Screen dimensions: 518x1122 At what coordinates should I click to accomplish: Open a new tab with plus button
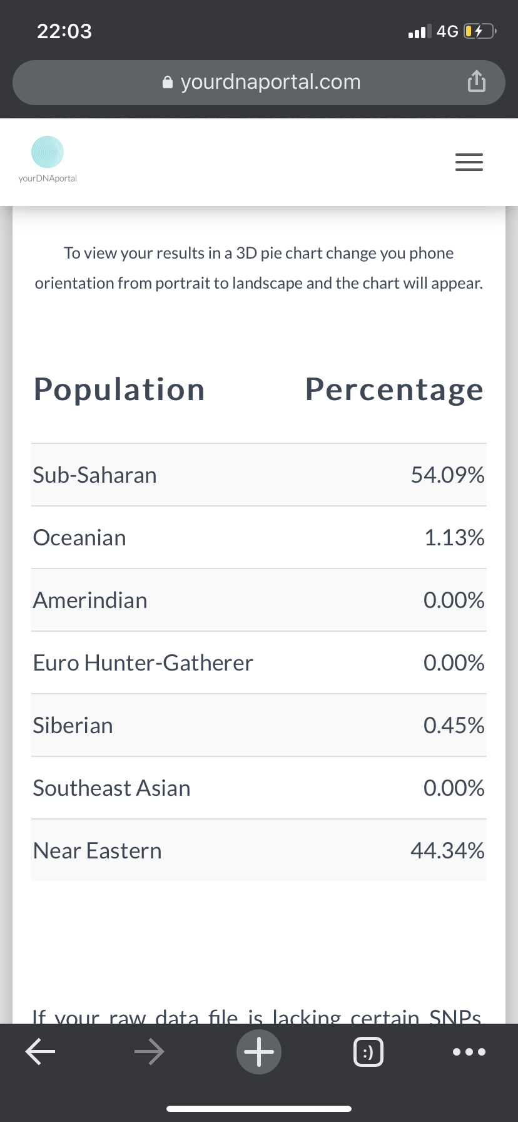tap(259, 1051)
